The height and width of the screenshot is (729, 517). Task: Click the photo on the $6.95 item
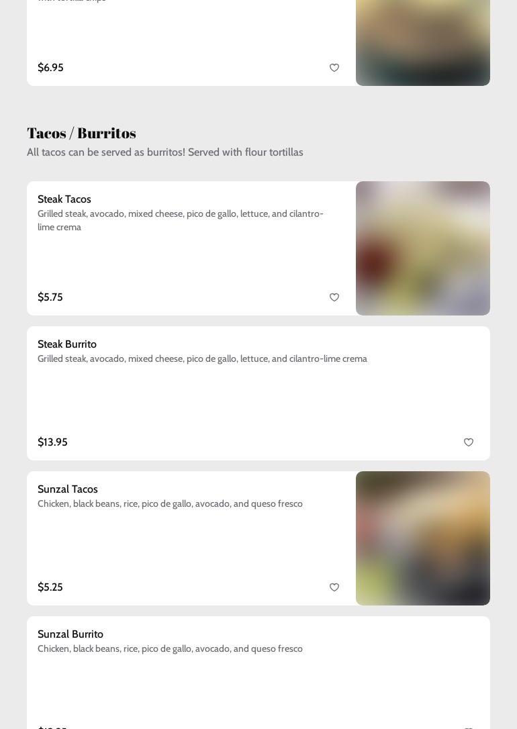point(423,43)
